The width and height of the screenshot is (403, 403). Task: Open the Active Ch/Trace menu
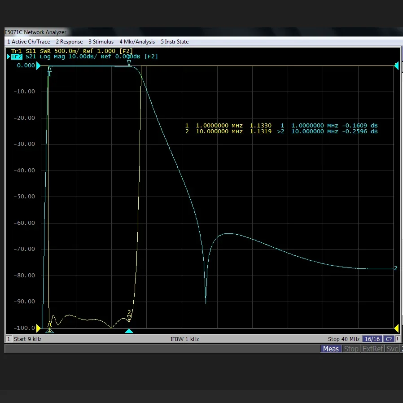pos(29,42)
